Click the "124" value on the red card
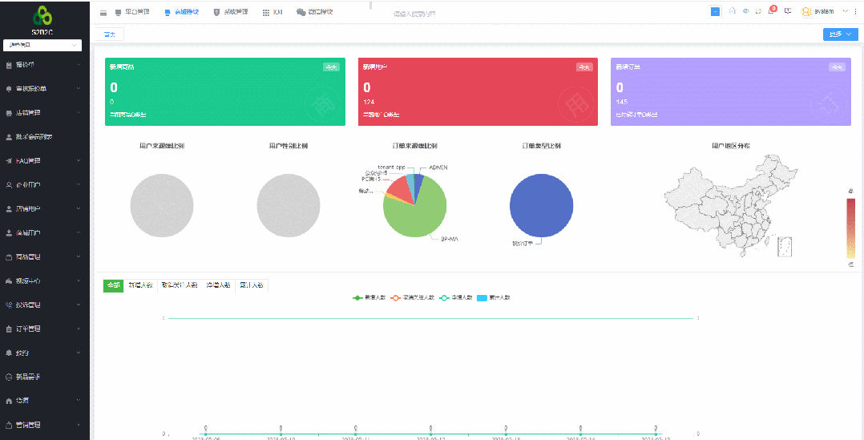Image resolution: width=864 pixels, height=440 pixels. (x=369, y=102)
